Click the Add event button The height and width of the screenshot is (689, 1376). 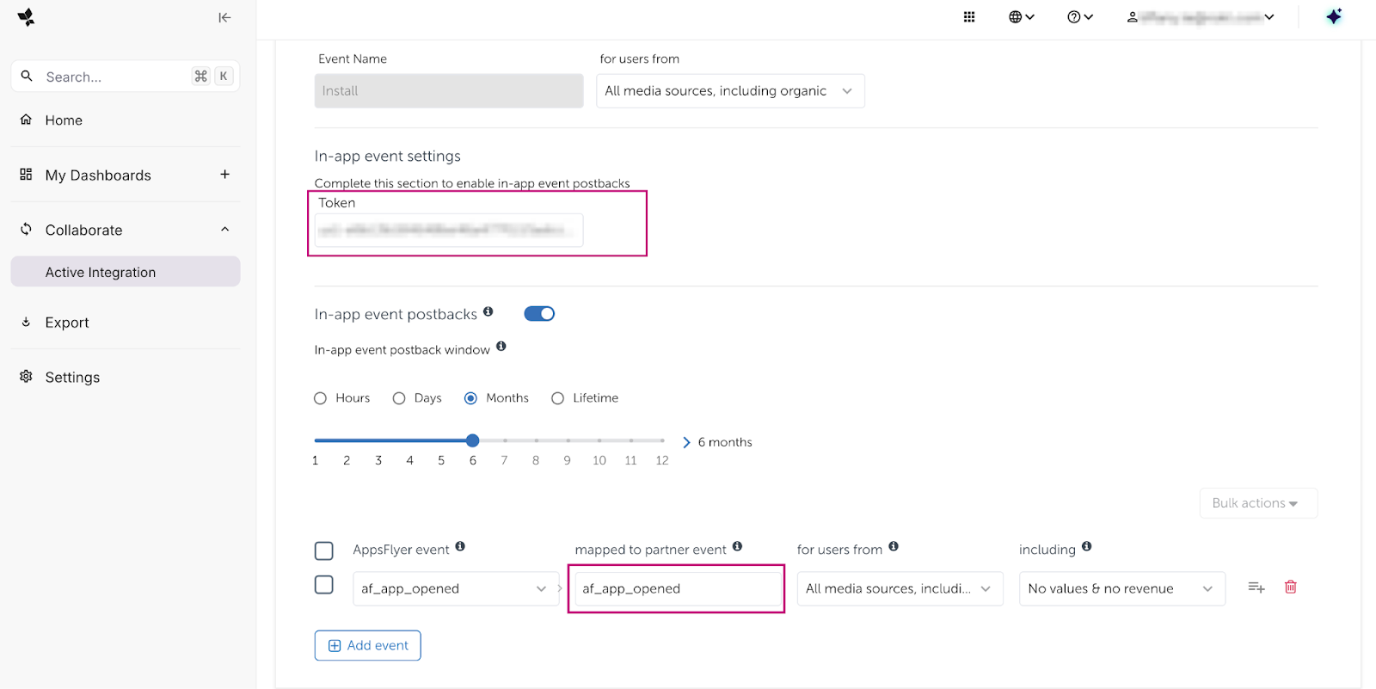(367, 646)
